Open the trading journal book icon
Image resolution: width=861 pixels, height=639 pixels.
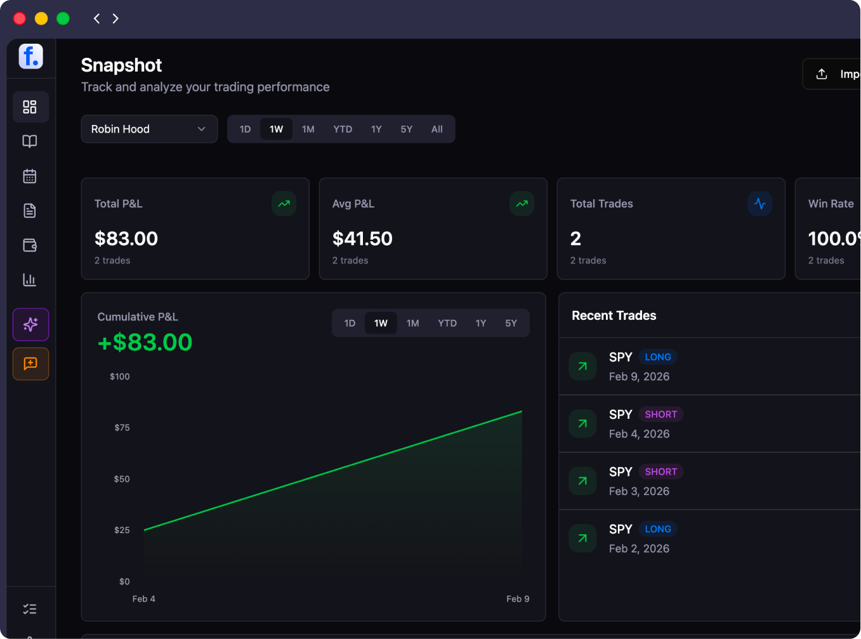[x=30, y=141]
